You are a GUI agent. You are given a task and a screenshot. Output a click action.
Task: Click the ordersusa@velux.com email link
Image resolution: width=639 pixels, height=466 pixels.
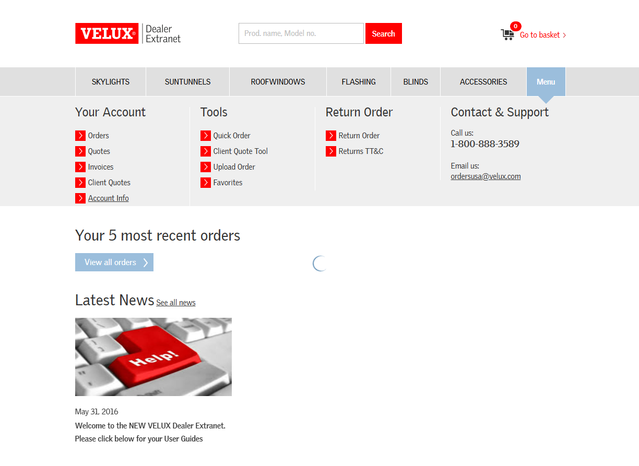pyautogui.click(x=486, y=176)
